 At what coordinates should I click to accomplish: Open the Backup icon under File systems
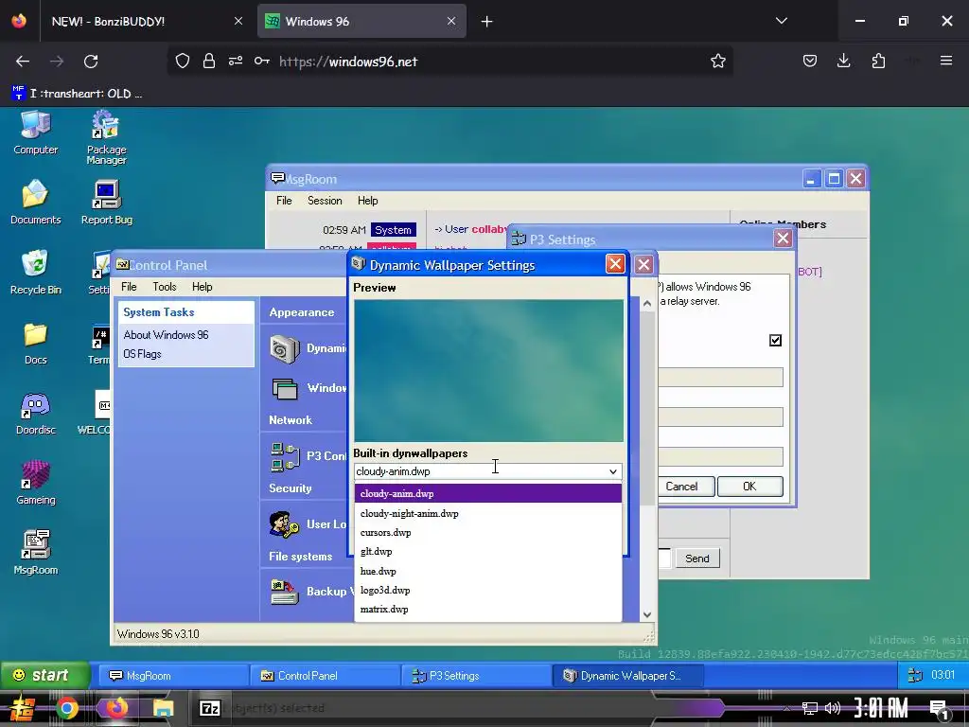285,593
